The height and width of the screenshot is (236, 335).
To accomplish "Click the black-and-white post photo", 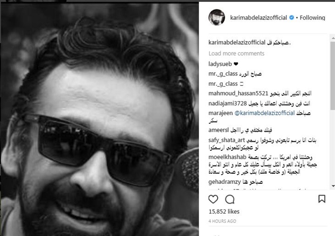I will coord(100,119).
